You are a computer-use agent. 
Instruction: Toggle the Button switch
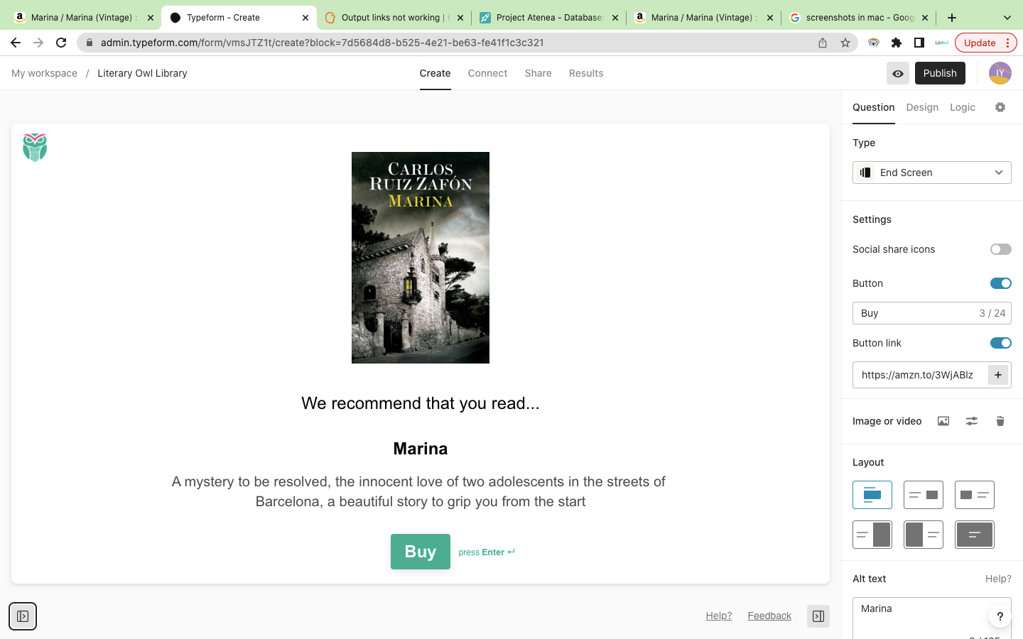coord(1001,283)
